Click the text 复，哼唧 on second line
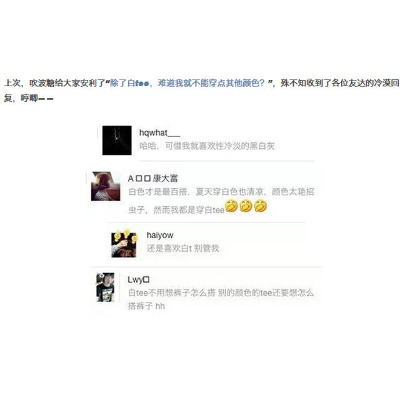Viewport: 400px width, 400px height. tap(29, 98)
